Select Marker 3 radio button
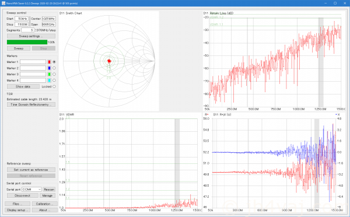The image size is (350, 217). pyautogui.click(x=54, y=74)
